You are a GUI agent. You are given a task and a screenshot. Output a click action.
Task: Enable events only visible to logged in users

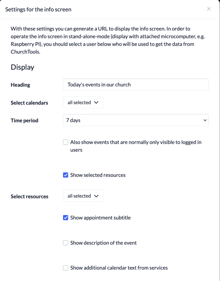tap(66, 142)
